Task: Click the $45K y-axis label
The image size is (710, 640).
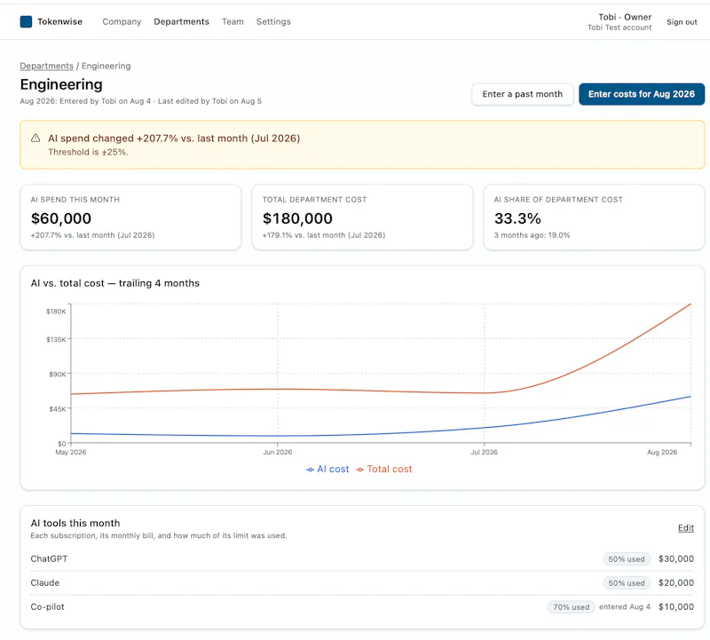Action: [x=58, y=409]
